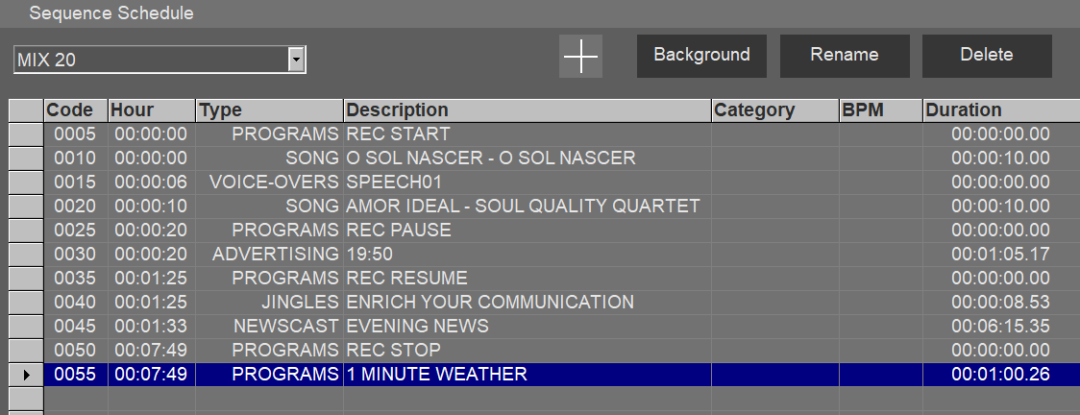This screenshot has width=1080, height=415.
Task: Click the Background button
Action: (x=701, y=56)
